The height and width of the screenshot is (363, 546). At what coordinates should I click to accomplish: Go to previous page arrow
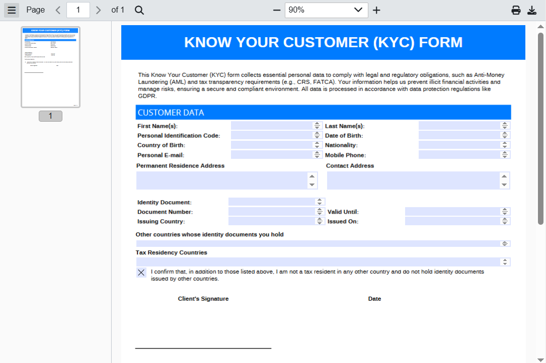tap(58, 10)
